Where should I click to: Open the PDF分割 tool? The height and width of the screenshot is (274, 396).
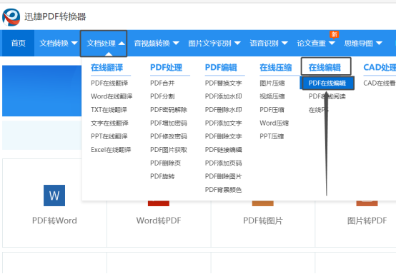click(x=162, y=96)
